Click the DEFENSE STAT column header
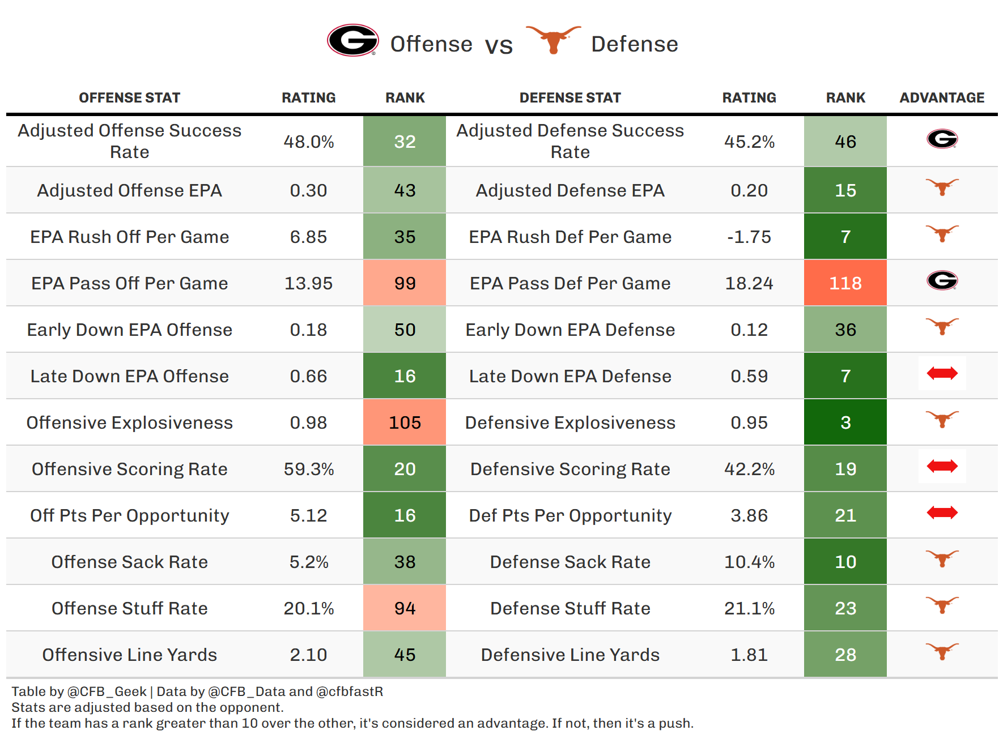This screenshot has width=1003, height=743. point(570,98)
